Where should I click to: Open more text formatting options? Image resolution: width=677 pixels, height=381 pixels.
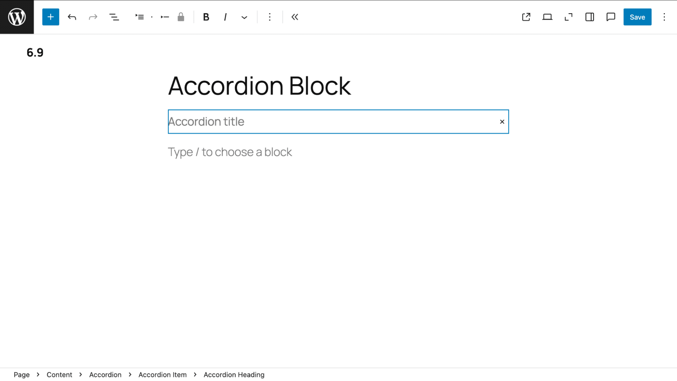(x=244, y=17)
